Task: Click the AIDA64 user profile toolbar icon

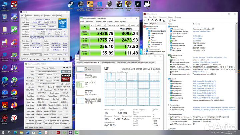Action: click(x=160, y=20)
